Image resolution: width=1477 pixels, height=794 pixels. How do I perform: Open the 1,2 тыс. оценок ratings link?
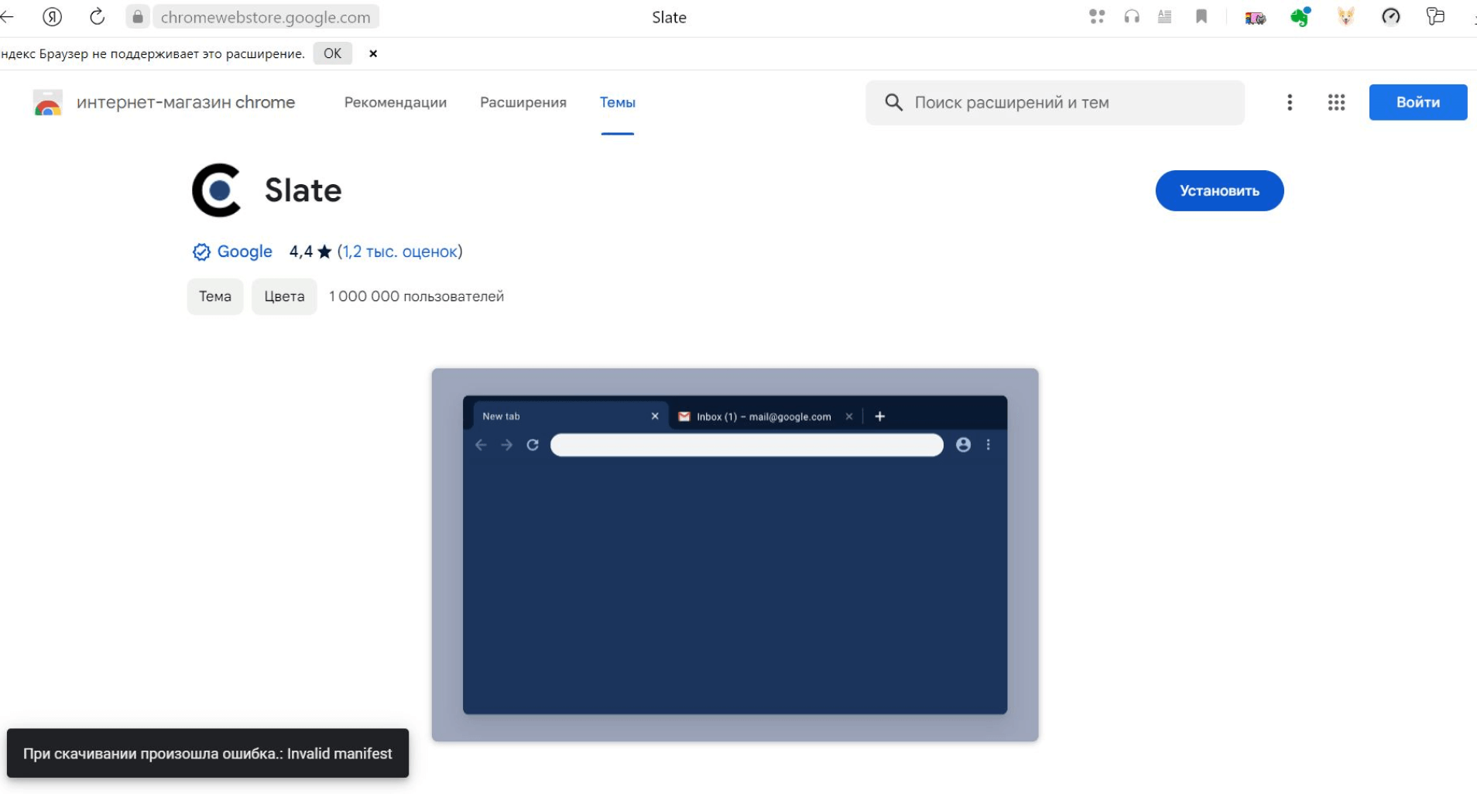click(x=399, y=252)
